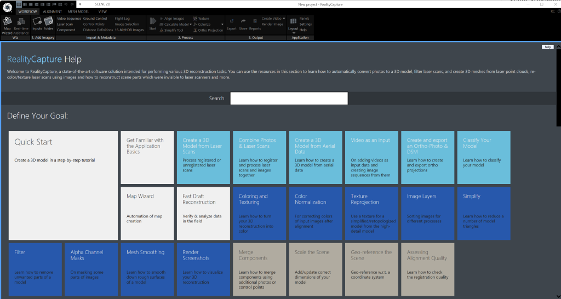This screenshot has height=299, width=561.
Task: Open the Quick Start tutorial tile
Action: [64, 185]
